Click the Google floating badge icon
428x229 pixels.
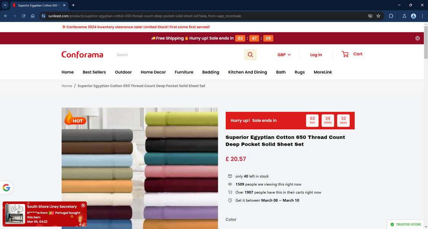click(6, 188)
